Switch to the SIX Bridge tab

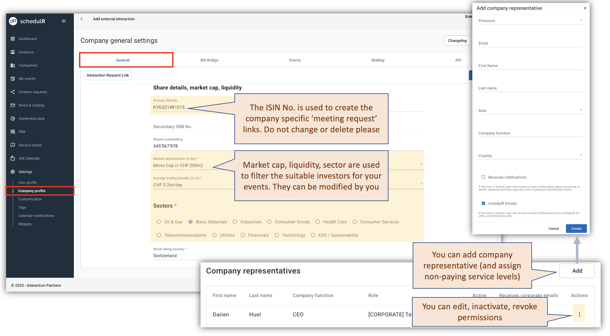point(209,60)
